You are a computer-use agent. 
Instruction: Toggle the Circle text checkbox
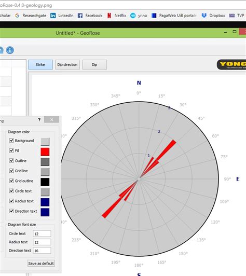[x=11, y=190]
